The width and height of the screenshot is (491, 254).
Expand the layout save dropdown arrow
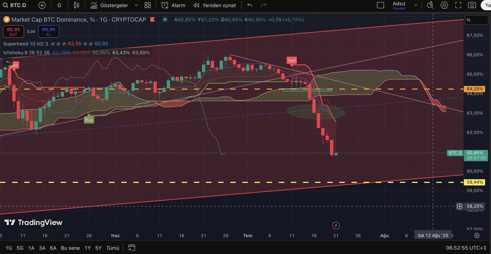coord(416,5)
